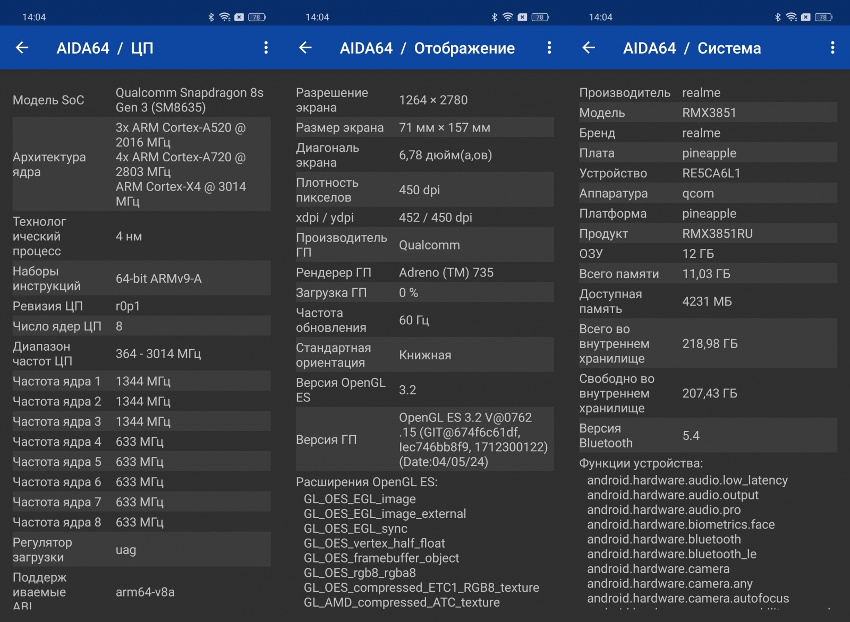Image resolution: width=850 pixels, height=622 pixels.
Task: Tap back arrow on Система screen
Action: click(589, 48)
